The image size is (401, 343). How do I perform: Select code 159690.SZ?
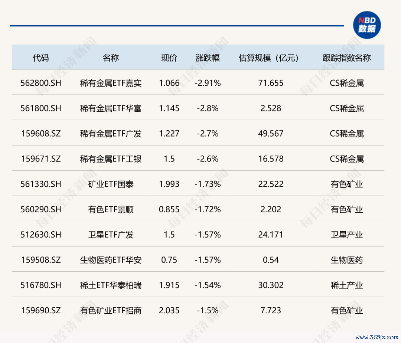(41, 311)
